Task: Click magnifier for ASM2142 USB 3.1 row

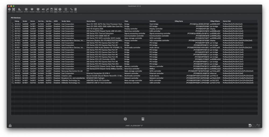Action: coord(13,83)
